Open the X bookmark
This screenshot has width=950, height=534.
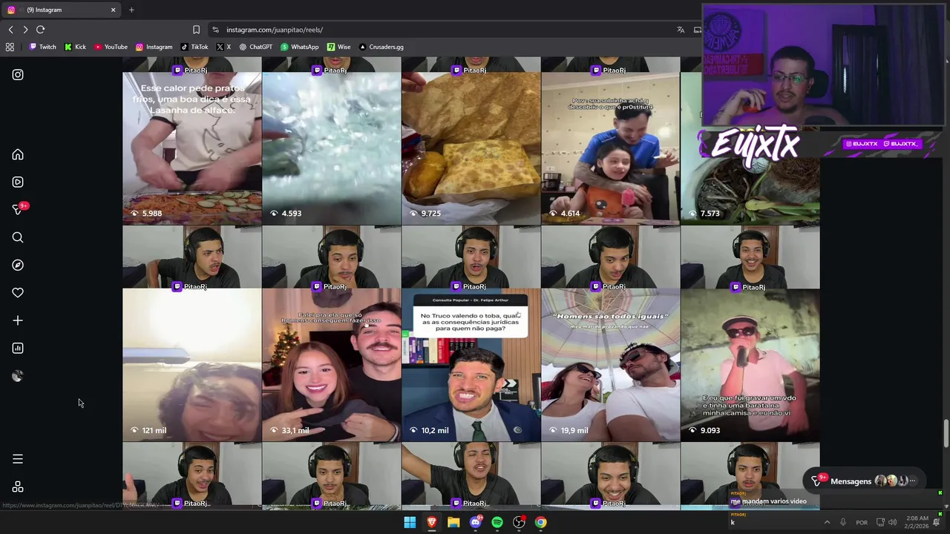(x=223, y=47)
